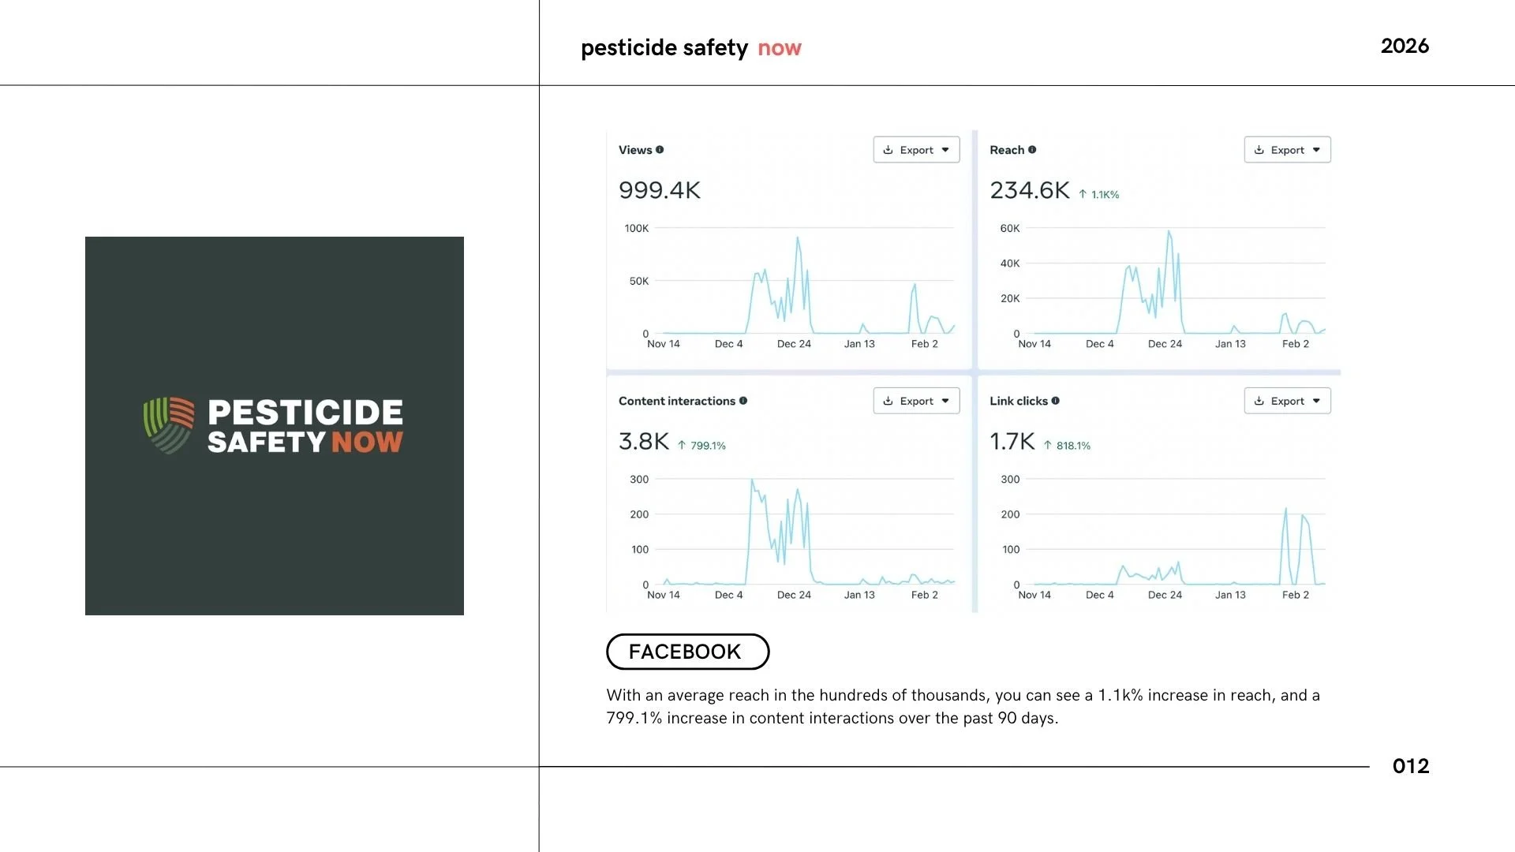Click the FACEBOOK pill label
Image resolution: width=1515 pixels, height=852 pixels.
[x=687, y=652]
